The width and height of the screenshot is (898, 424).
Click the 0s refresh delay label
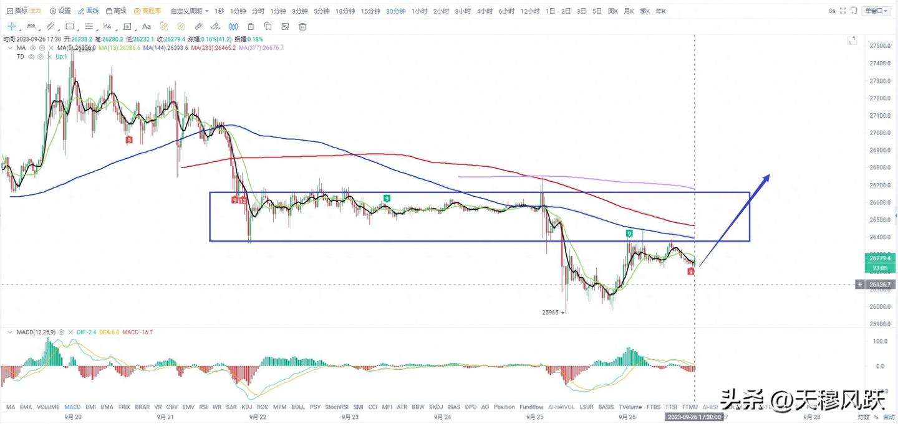pos(832,11)
